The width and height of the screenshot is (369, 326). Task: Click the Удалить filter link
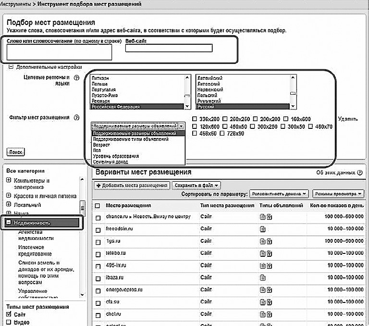click(x=347, y=119)
